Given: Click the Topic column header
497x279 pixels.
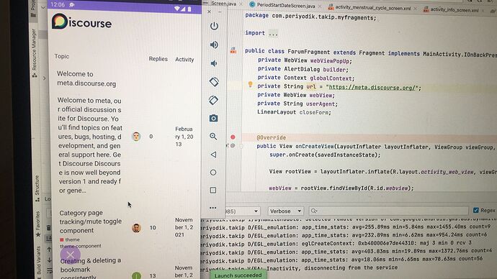Looking at the screenshot, I should click(61, 56).
